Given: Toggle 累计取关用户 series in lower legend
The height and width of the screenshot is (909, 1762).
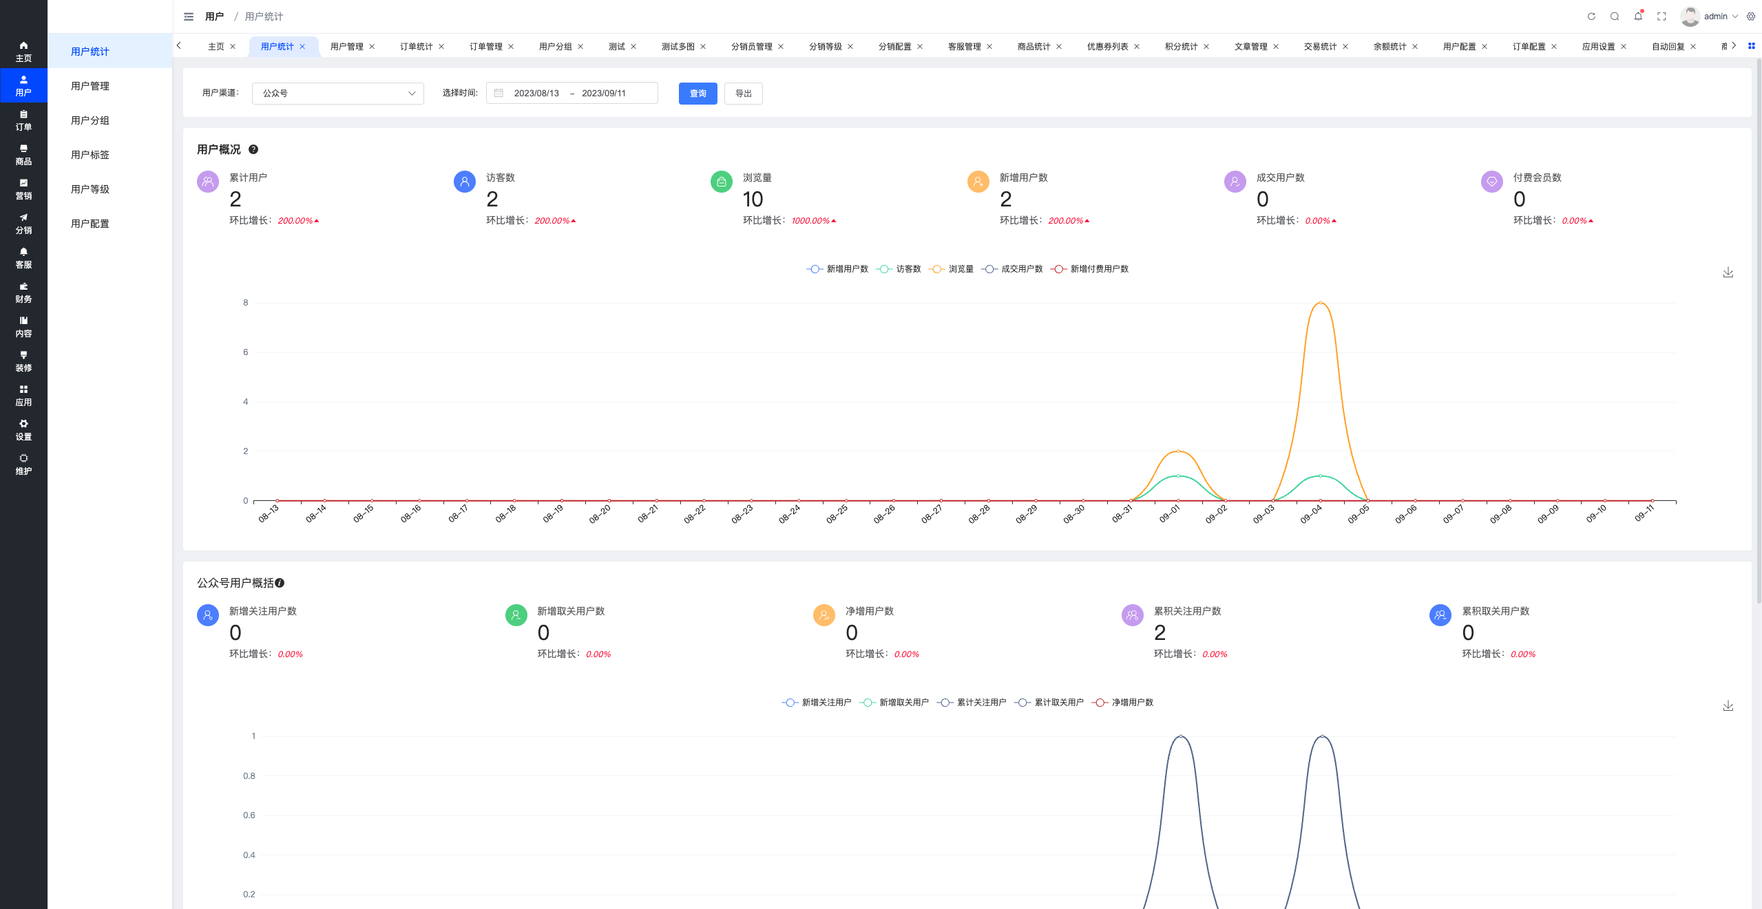Looking at the screenshot, I should 1049,703.
